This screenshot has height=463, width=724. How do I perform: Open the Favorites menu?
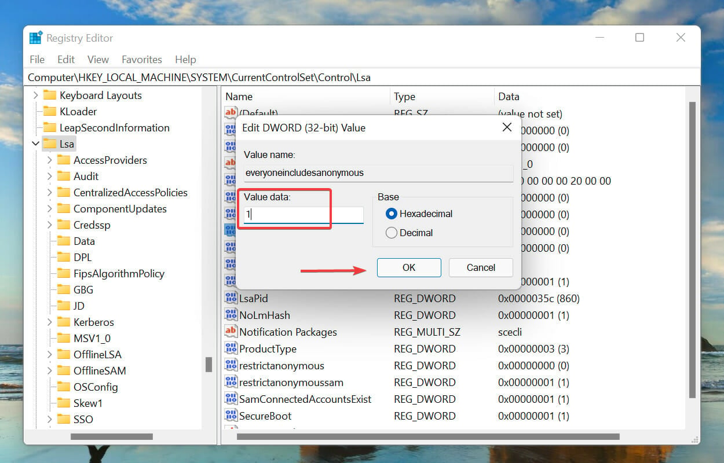(141, 59)
